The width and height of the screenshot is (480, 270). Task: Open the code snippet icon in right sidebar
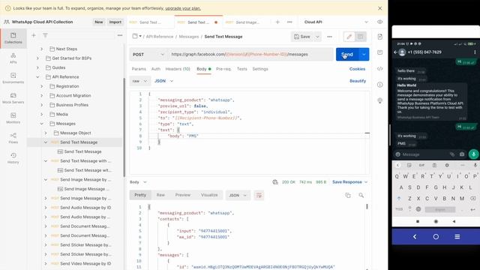click(x=380, y=68)
